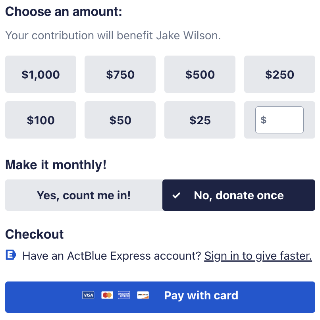Select the $750 donation amount
The image size is (320, 320).
pyautogui.click(x=120, y=74)
